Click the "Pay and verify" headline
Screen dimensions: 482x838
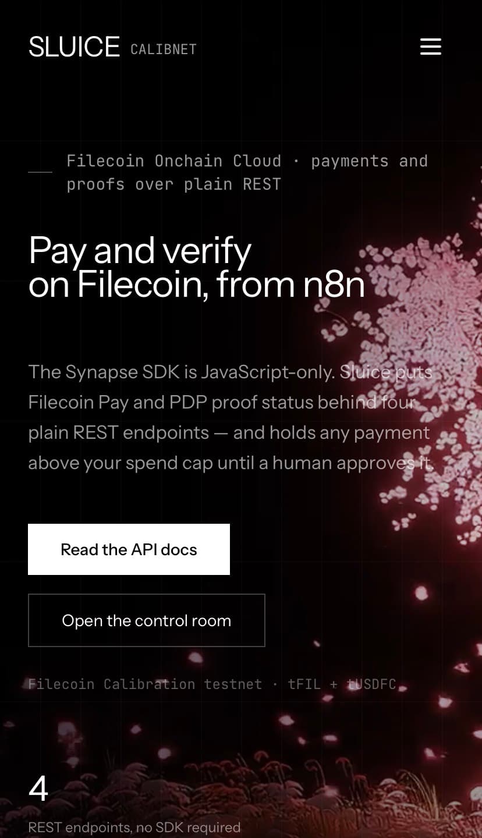pos(140,251)
